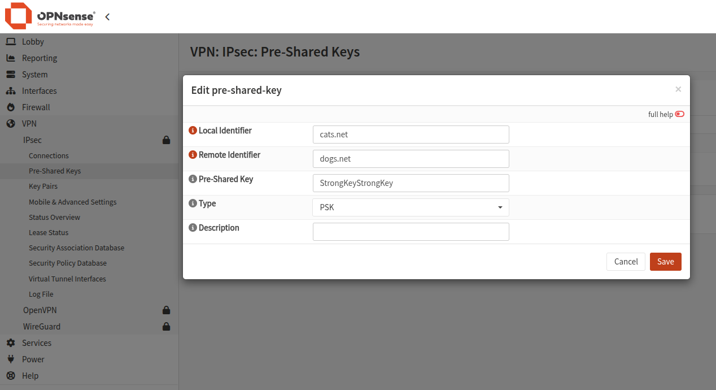Image resolution: width=716 pixels, height=390 pixels.
Task: Click the info icon beside Local Identifier
Action: click(193, 130)
